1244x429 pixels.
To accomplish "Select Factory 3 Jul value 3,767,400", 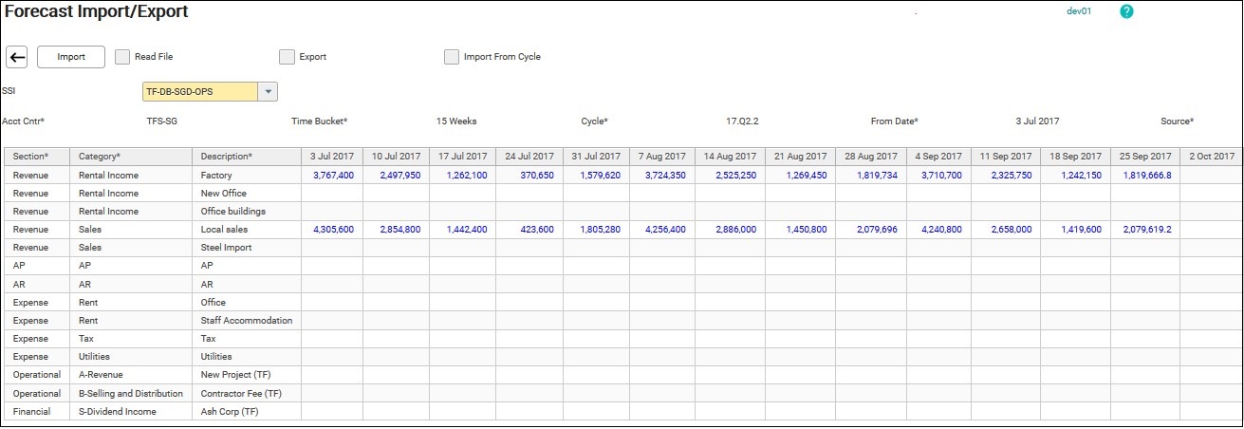I will (333, 176).
